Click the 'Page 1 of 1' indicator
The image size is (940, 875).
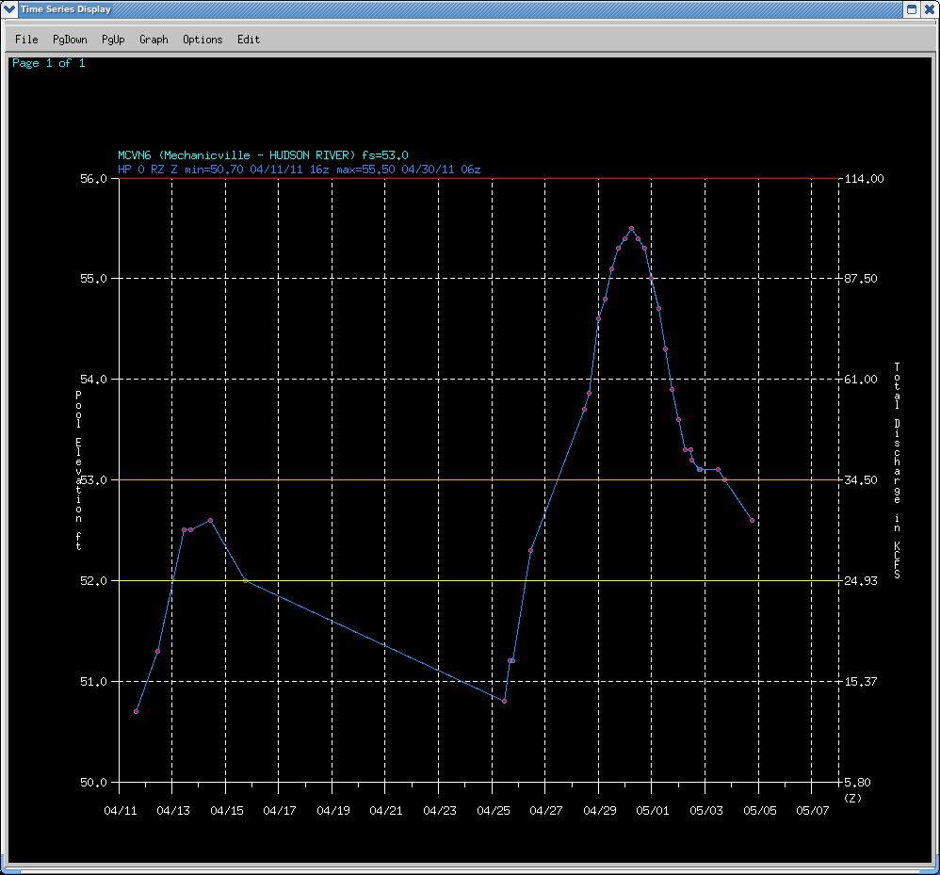pyautogui.click(x=49, y=63)
